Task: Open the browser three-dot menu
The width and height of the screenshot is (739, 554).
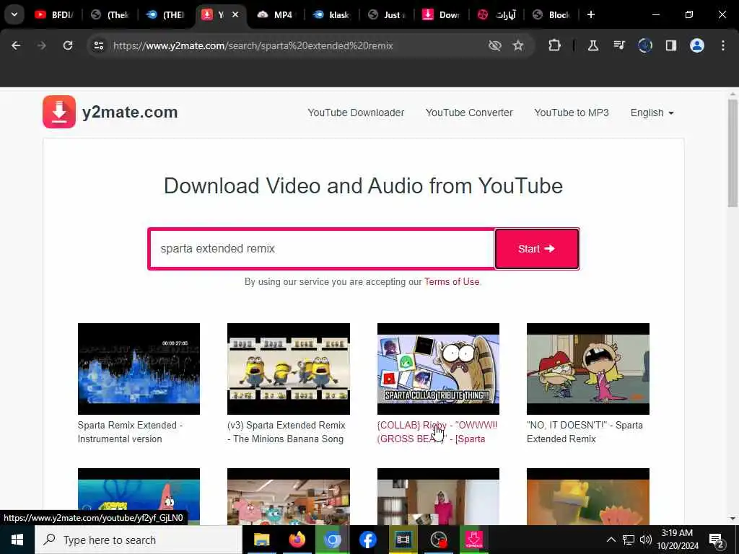Action: pos(723,45)
